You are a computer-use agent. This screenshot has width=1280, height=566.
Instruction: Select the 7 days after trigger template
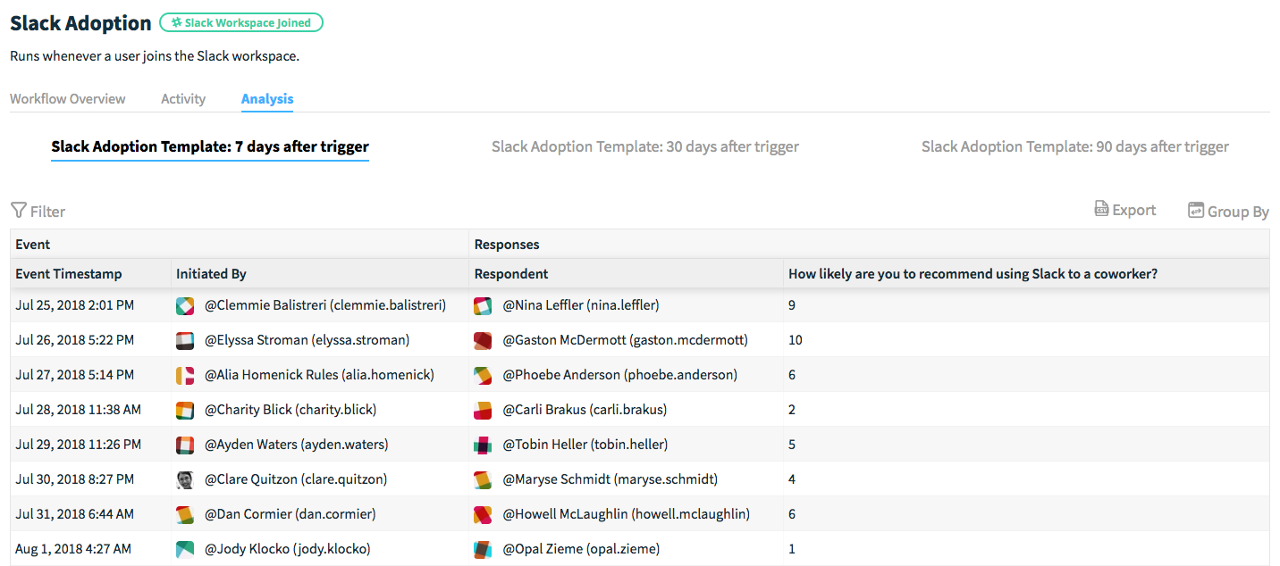210,146
